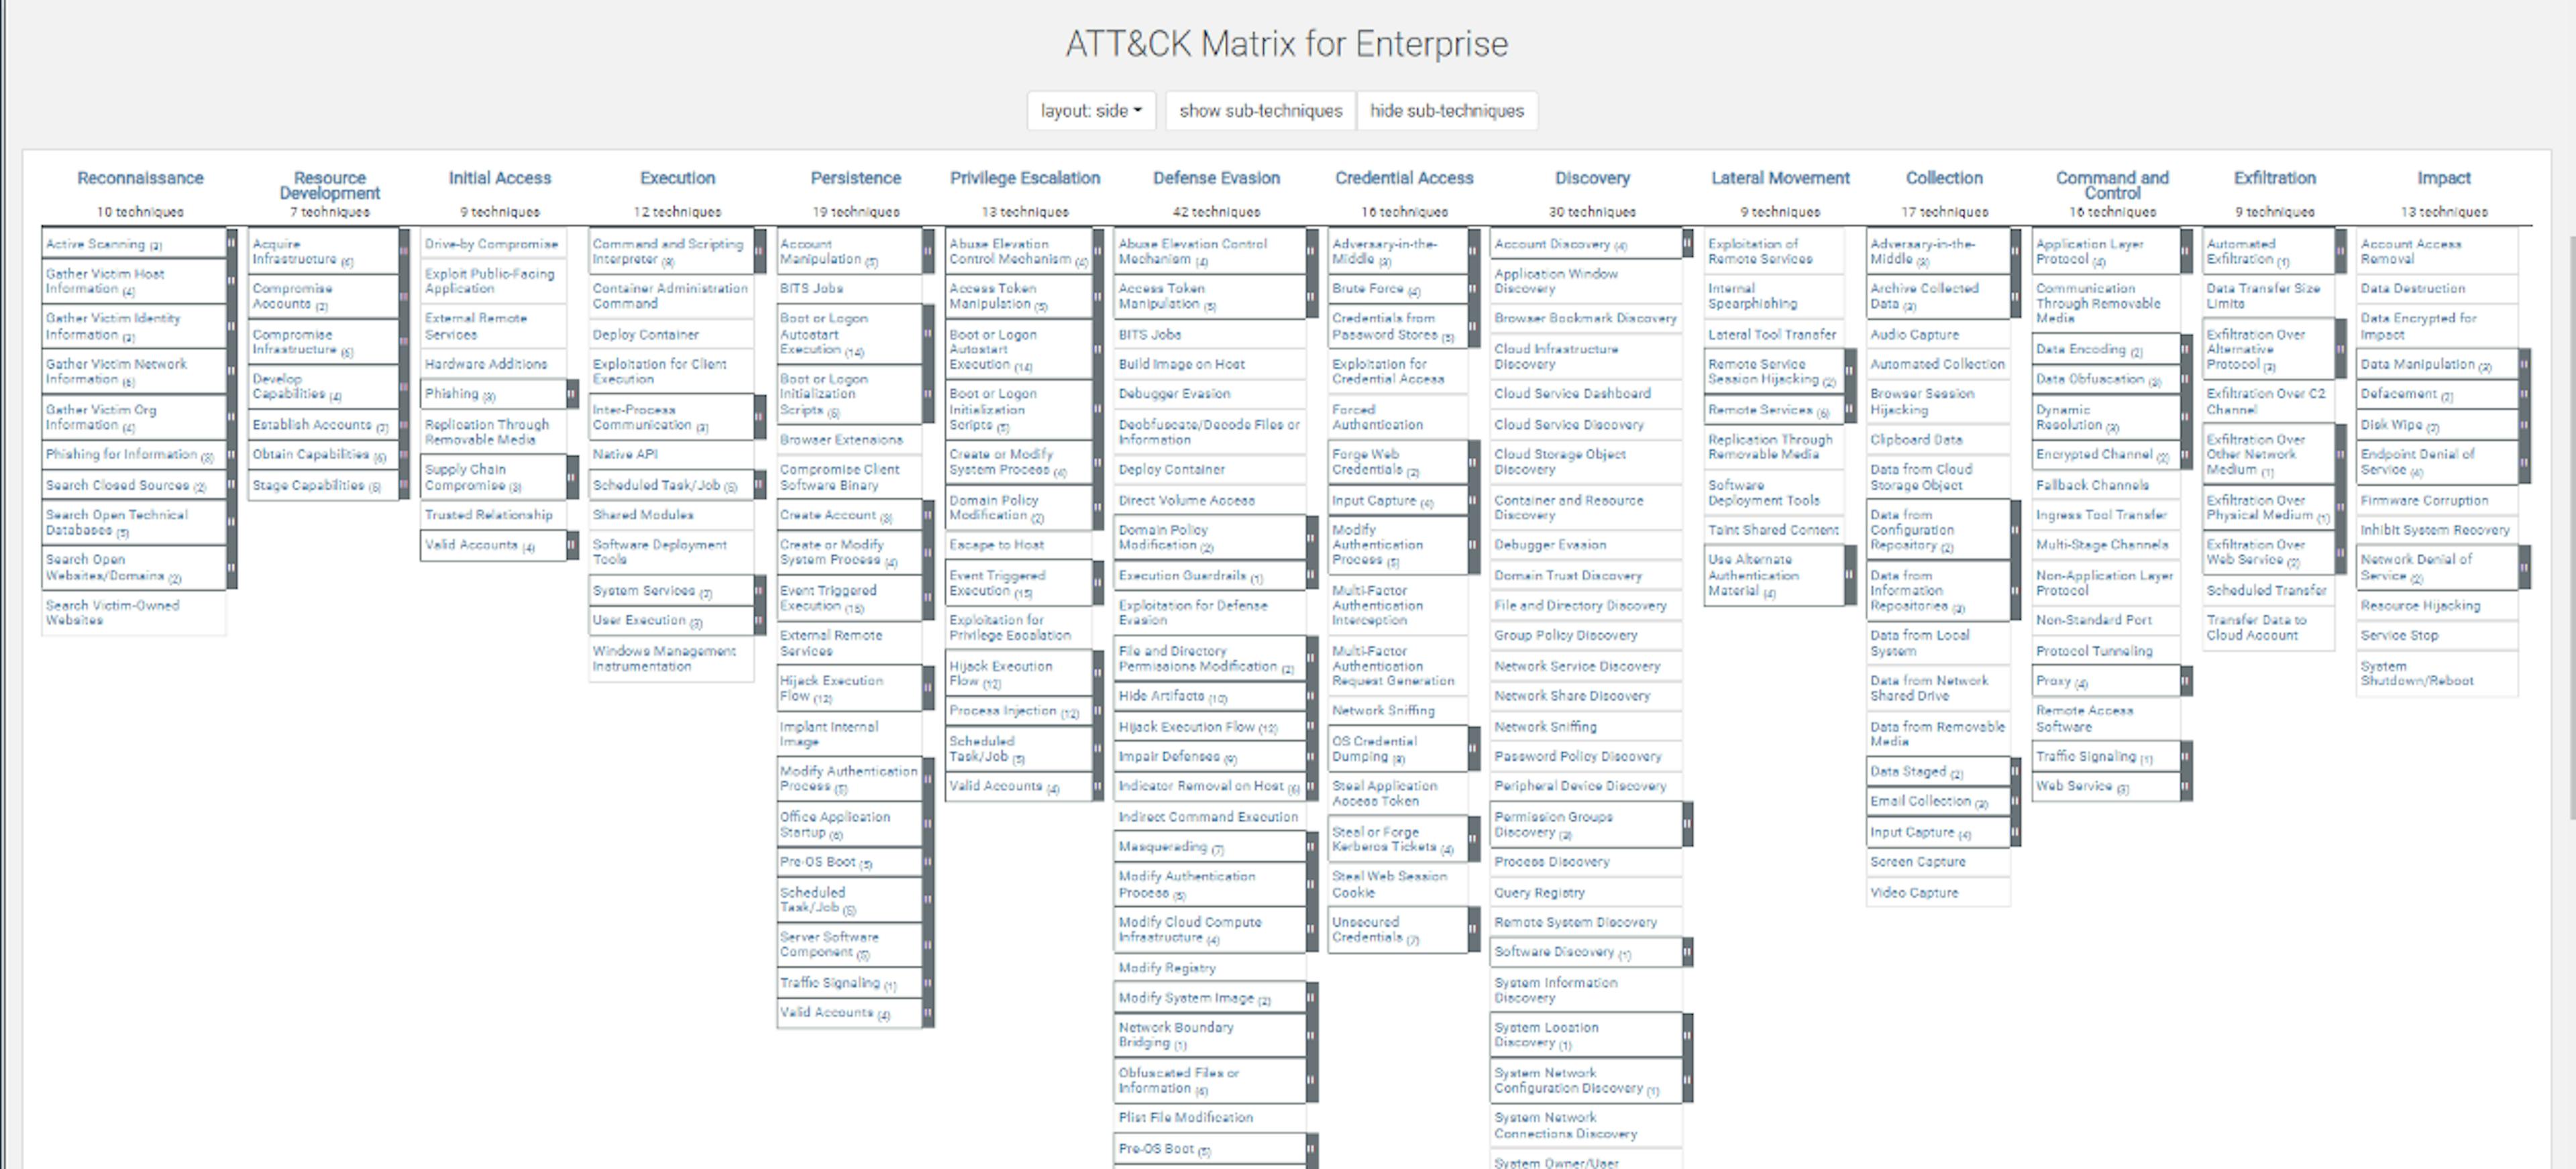Viewport: 2576px width, 1169px height.
Task: Open the Resource Development tactic heading
Action: (x=330, y=185)
